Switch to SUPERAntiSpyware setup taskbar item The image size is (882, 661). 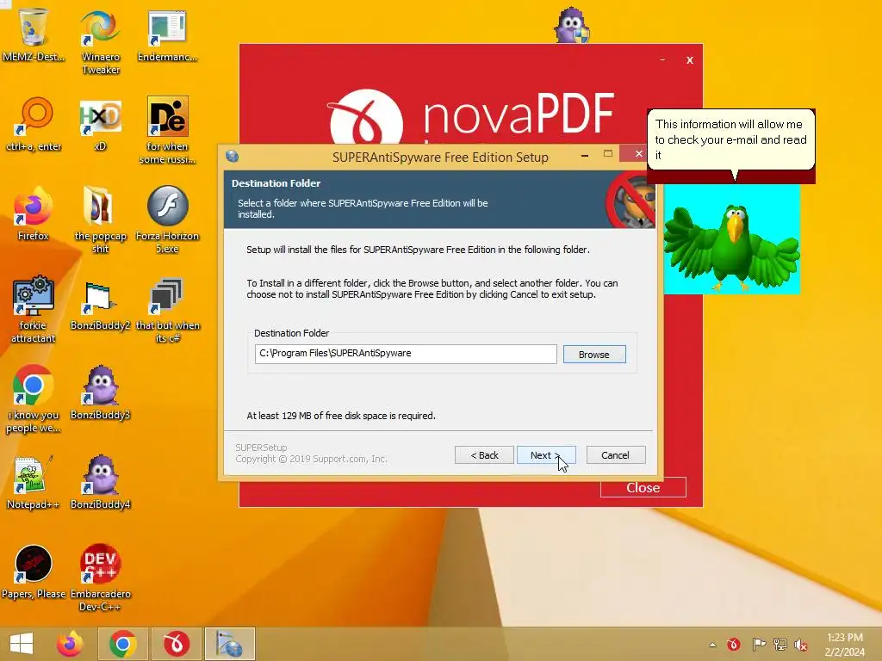click(229, 644)
